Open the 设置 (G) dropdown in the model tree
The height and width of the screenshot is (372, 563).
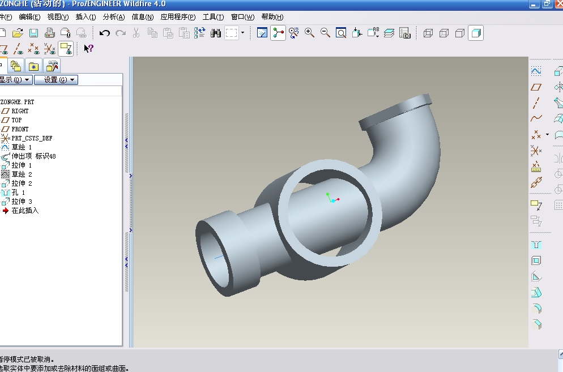[56, 80]
